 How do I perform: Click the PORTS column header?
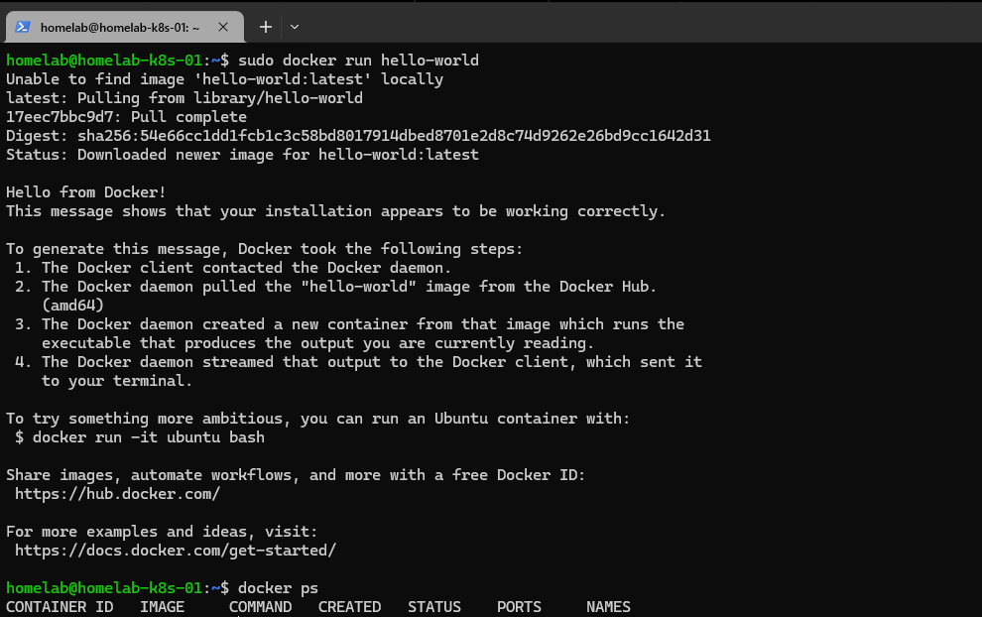tap(519, 607)
